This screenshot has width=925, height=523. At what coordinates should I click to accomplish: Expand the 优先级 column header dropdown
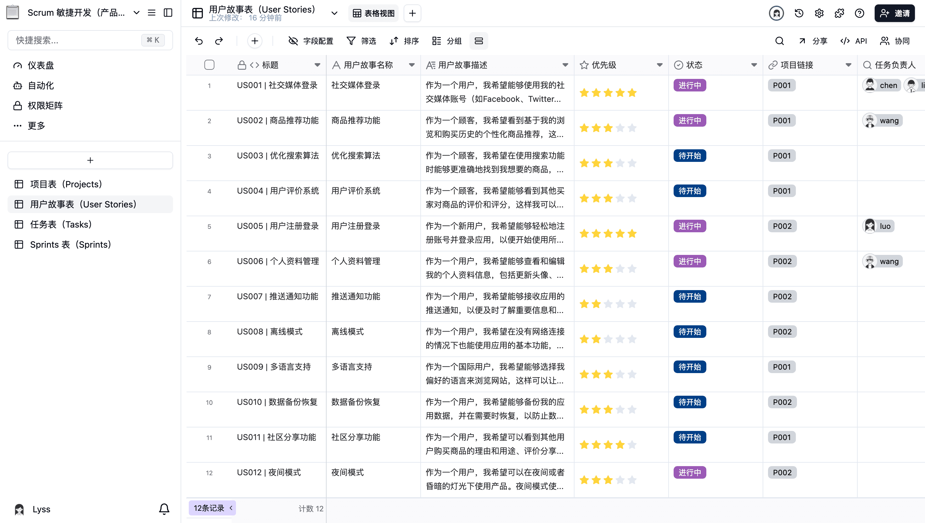[659, 65]
